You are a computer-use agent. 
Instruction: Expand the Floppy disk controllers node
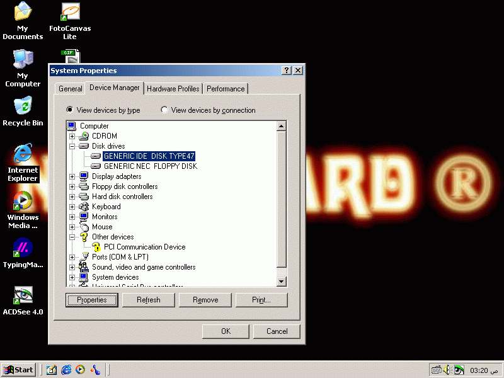[x=72, y=186]
